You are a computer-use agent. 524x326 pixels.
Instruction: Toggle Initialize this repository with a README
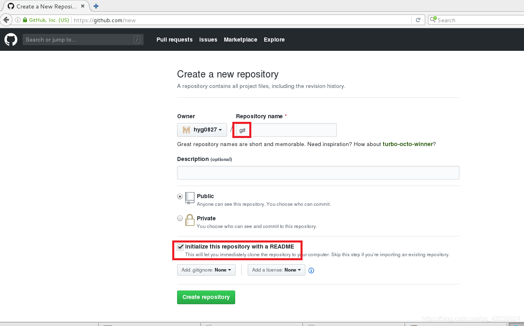pyautogui.click(x=180, y=247)
